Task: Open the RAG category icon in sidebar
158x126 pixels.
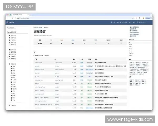Action: click(11, 71)
